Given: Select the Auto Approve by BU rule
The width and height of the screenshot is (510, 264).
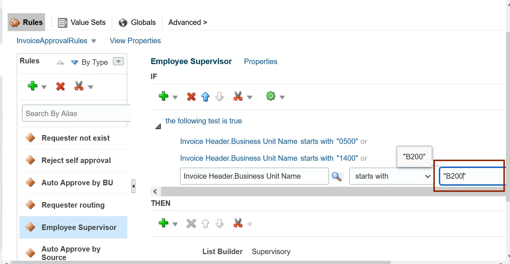Looking at the screenshot, I should [x=77, y=183].
